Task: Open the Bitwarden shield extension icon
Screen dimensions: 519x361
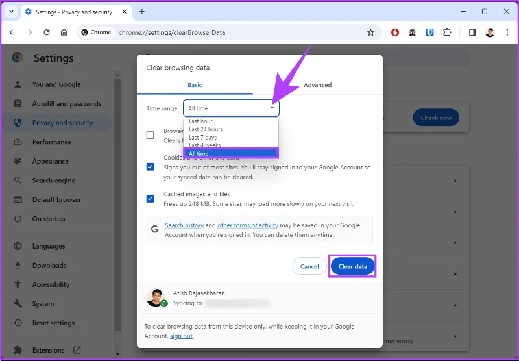Action: point(429,32)
